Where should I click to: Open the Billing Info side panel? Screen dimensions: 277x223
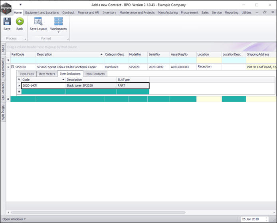tap(3, 112)
